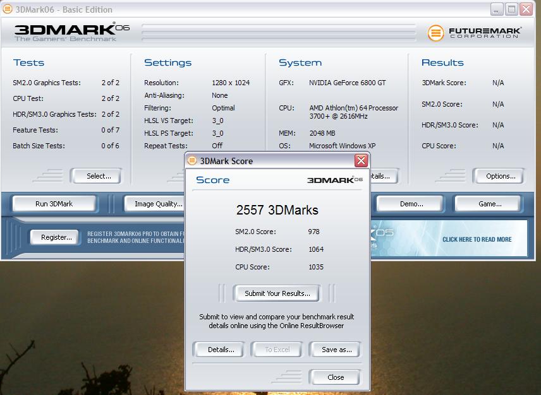541x395 pixels.
Task: Click the Submit Your Results... button
Action: tap(277, 293)
